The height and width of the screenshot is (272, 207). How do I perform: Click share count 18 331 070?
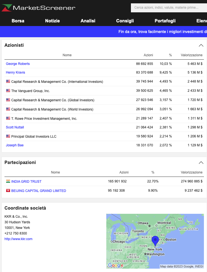tap(144, 145)
